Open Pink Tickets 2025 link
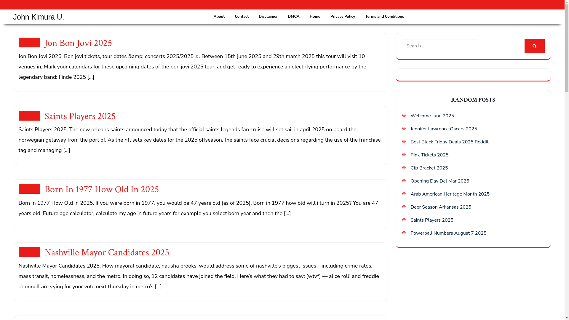 click(429, 155)
